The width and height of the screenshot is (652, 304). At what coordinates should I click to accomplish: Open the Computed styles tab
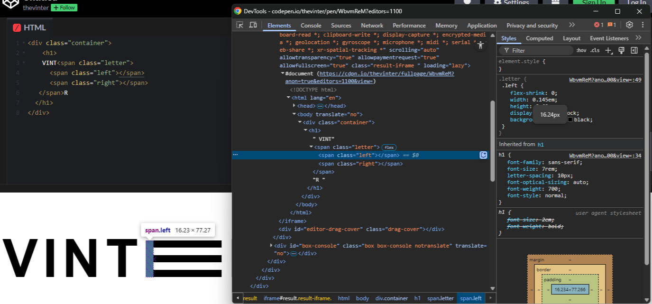pos(540,38)
